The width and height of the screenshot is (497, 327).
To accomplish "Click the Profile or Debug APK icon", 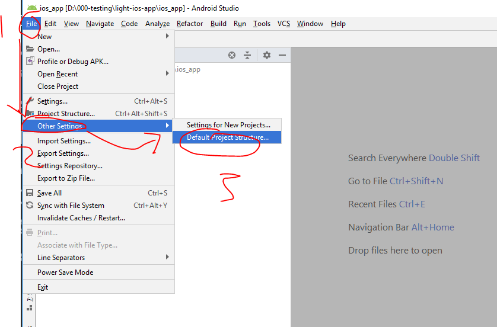I will pyautogui.click(x=30, y=61).
